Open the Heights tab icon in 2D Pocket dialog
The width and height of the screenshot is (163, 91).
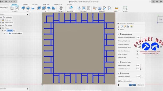125,27
